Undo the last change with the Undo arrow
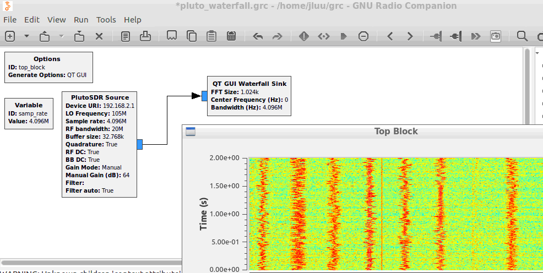Screen dimensions: 543x273 pyautogui.click(x=258, y=36)
